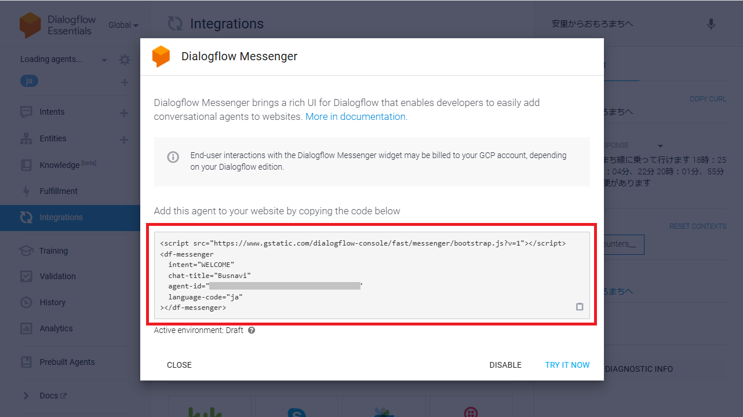Screen dimensions: 743x417
Task: Click TRY IT NOW
Action: pos(567,365)
